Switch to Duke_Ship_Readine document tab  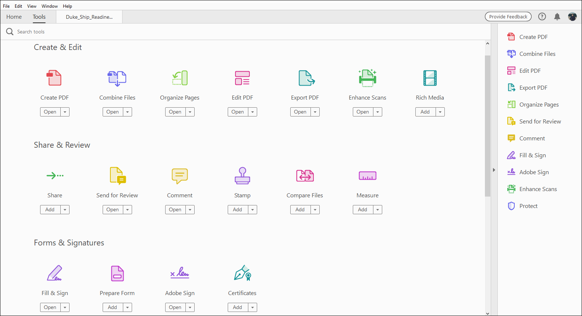[89, 17]
